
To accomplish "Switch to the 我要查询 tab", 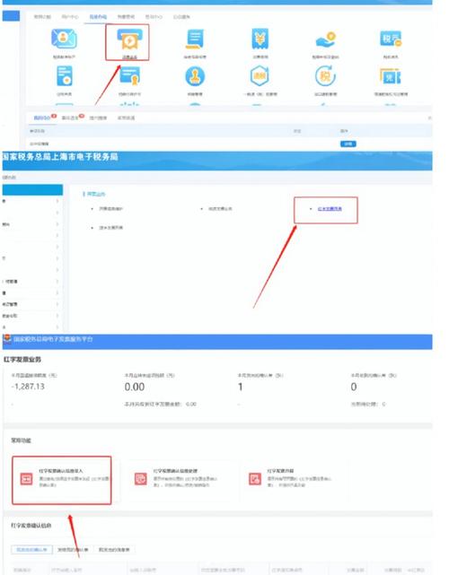I will [126, 17].
